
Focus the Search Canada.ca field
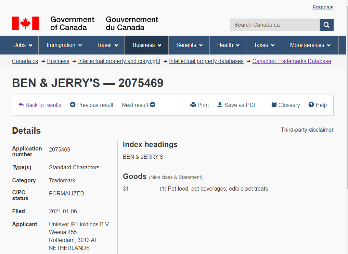pos(274,25)
